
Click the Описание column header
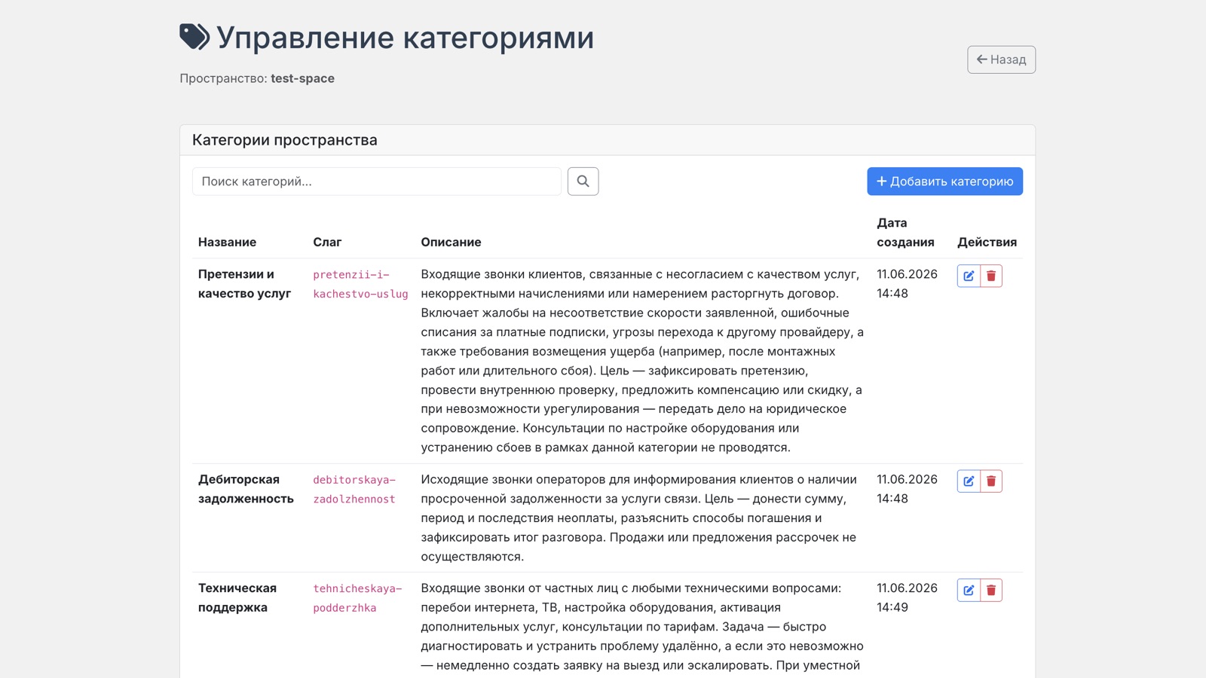point(451,242)
